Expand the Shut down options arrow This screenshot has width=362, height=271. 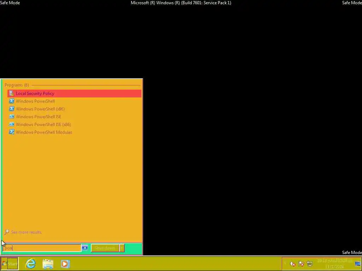(x=122, y=248)
